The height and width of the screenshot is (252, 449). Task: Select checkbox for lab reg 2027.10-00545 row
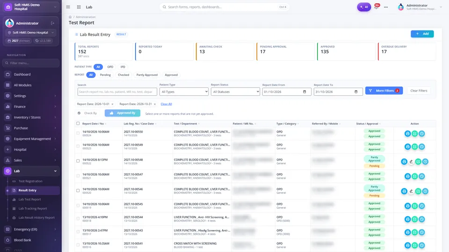78,205
